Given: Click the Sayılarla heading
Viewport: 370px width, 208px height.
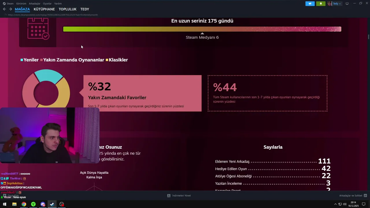Looking at the screenshot, I should click(273, 147).
